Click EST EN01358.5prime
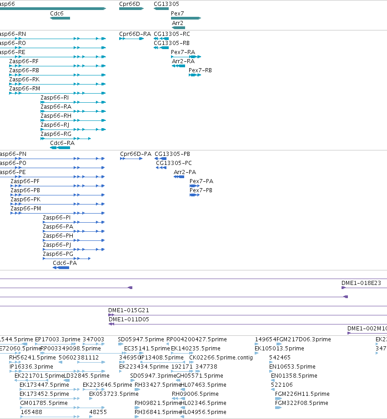 294,376
